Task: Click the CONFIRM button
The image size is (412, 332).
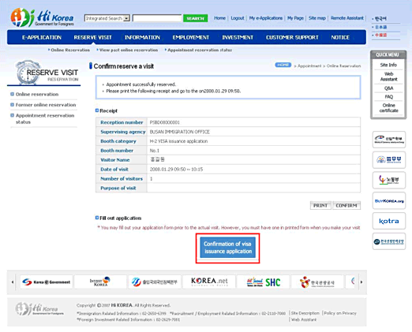Action: coord(346,205)
